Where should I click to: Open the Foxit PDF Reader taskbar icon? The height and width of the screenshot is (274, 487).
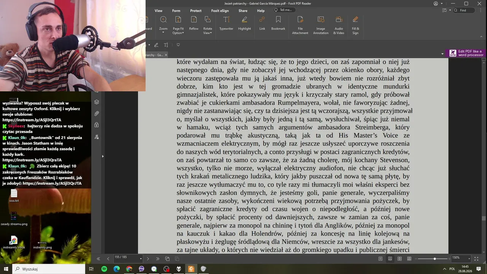coord(191,269)
